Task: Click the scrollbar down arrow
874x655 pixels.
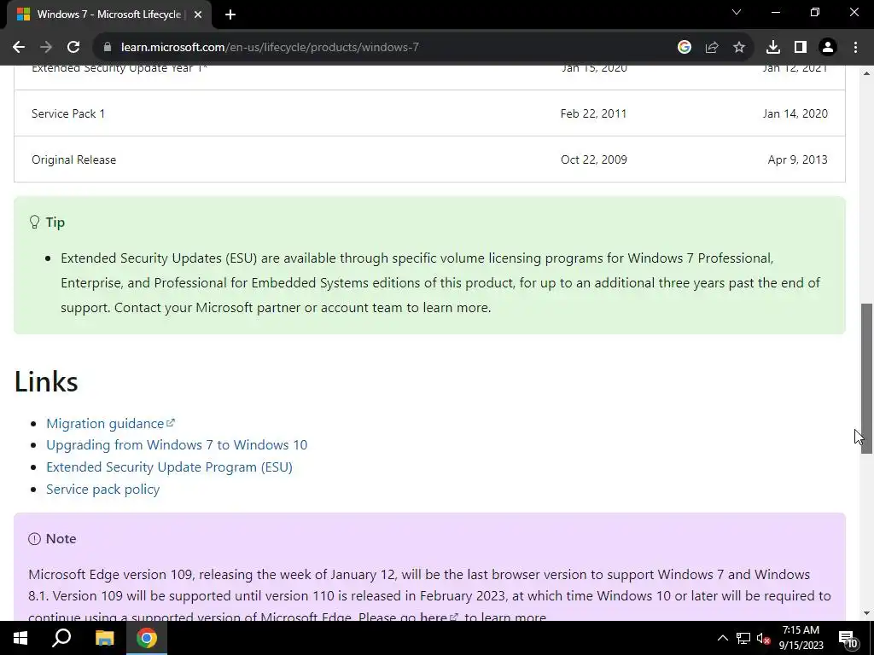Action: point(866,613)
